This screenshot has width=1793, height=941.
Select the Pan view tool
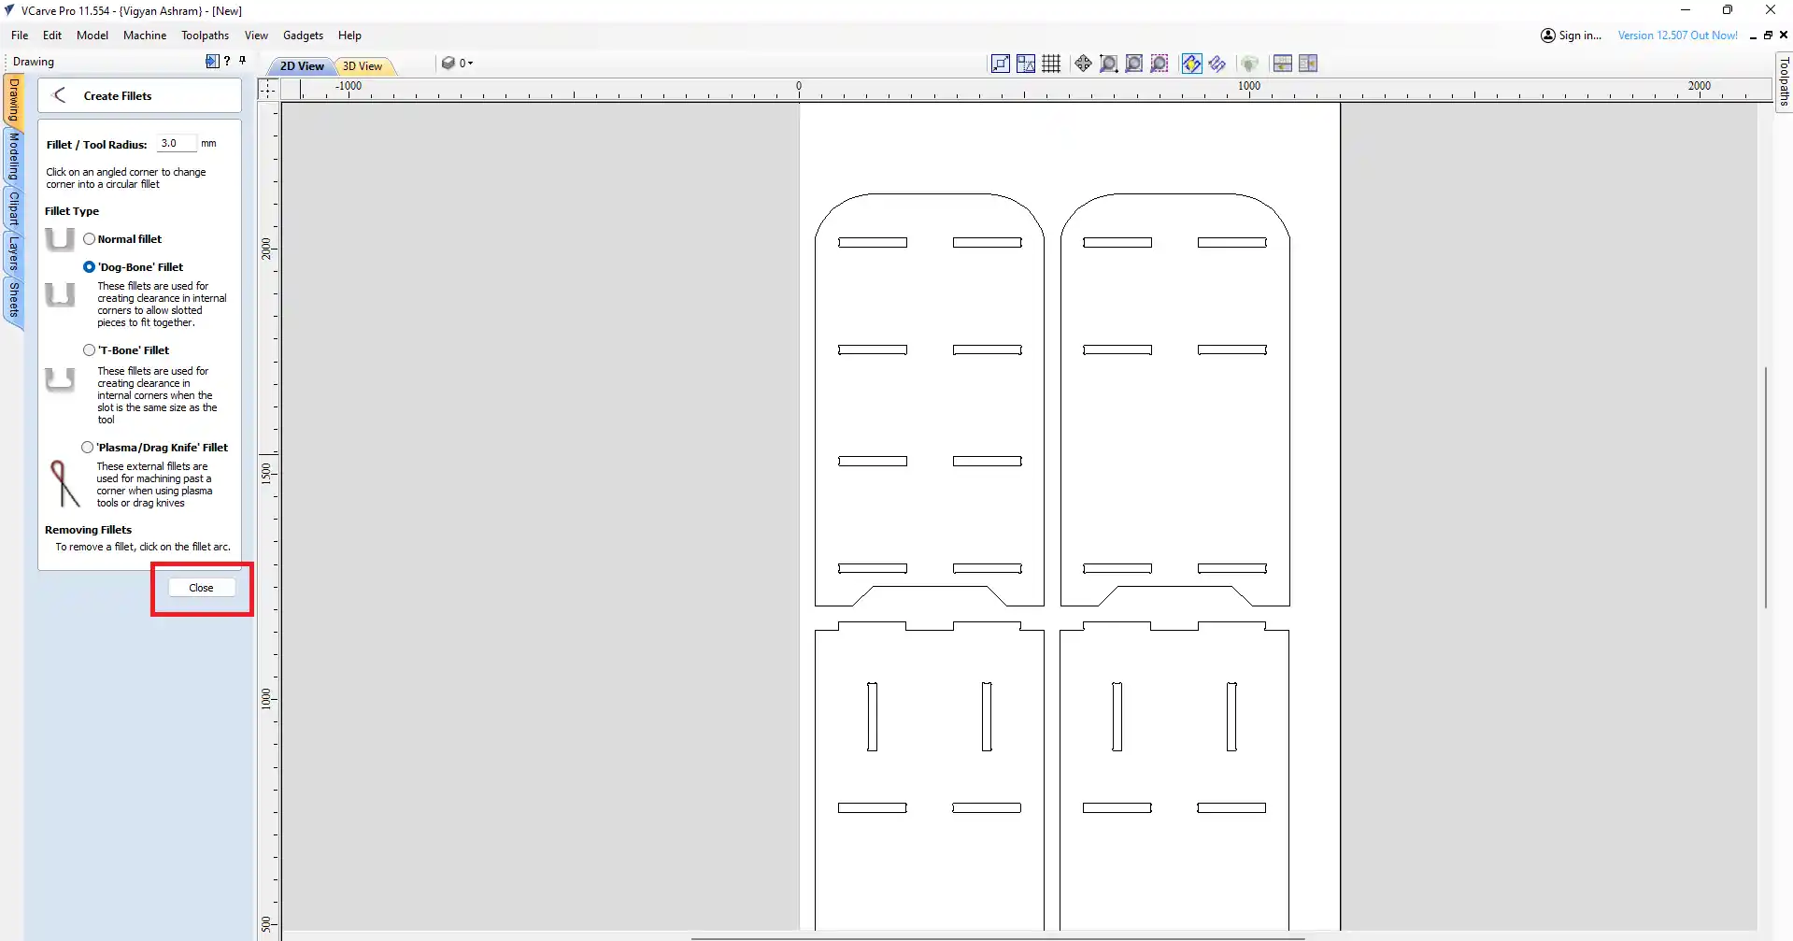point(1083,64)
